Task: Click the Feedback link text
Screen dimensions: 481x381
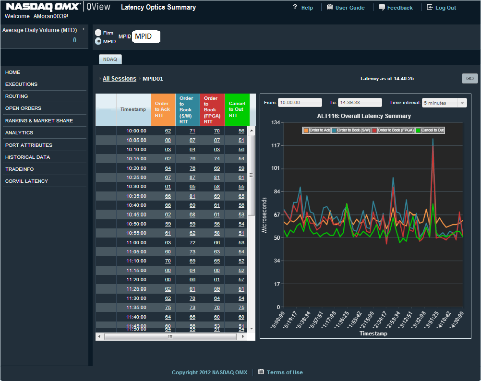Action: pos(400,8)
